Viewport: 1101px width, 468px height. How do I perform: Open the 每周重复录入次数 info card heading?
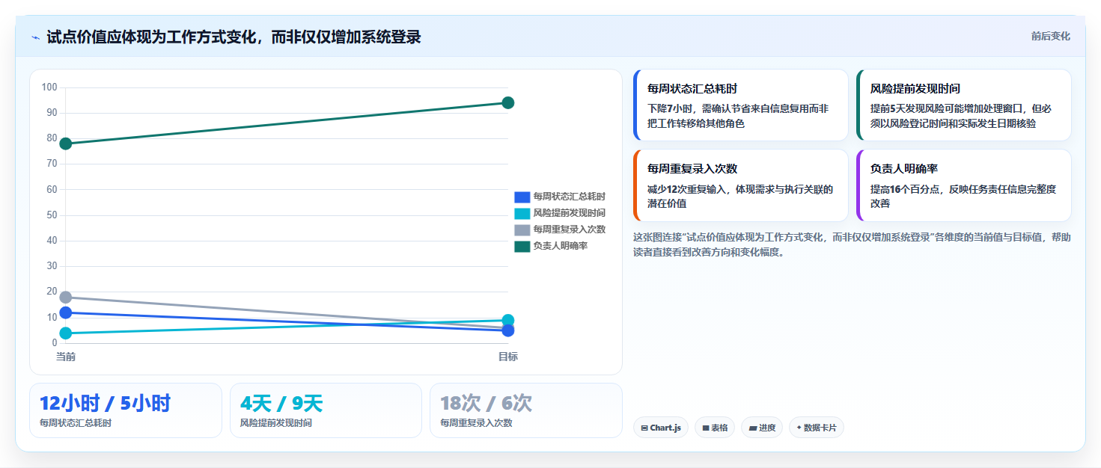pyautogui.click(x=692, y=169)
